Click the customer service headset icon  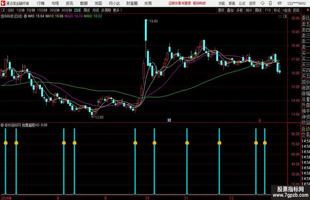pyautogui.click(x=262, y=3)
